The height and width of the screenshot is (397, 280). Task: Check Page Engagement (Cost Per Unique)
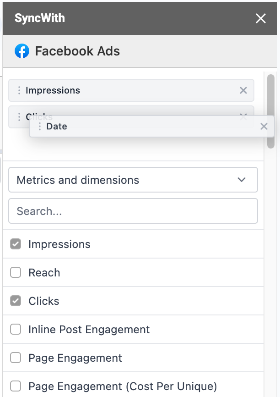coord(16,386)
